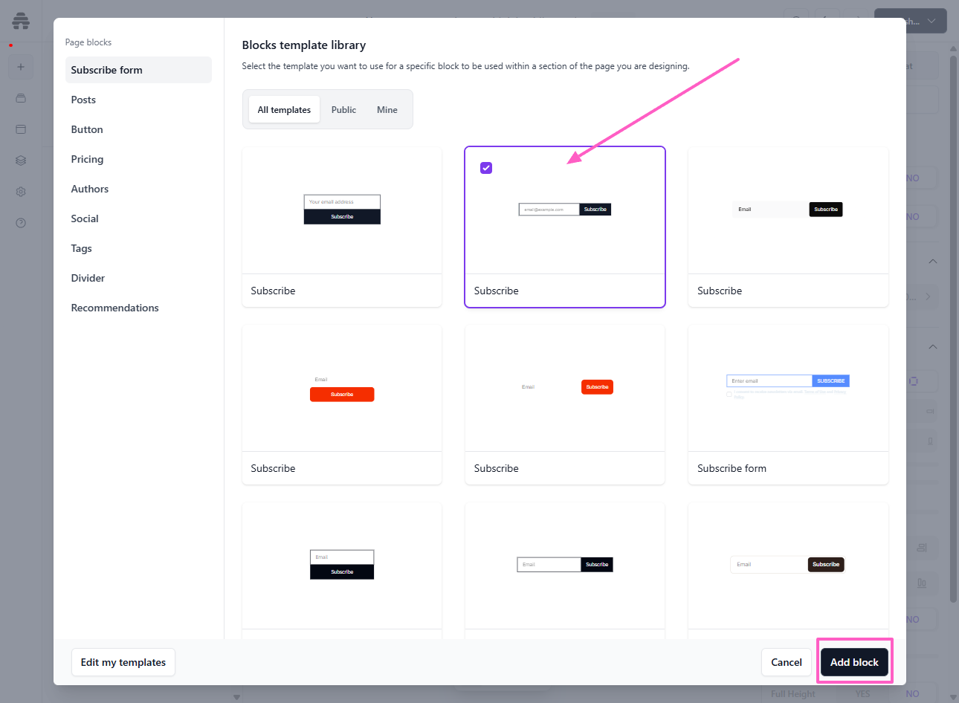The image size is (959, 703).
Task: Click the window layout icon in sidebar
Action: (x=21, y=129)
